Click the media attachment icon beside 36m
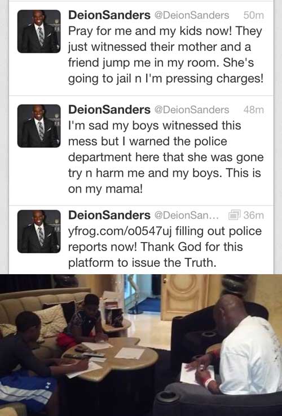 point(235,215)
